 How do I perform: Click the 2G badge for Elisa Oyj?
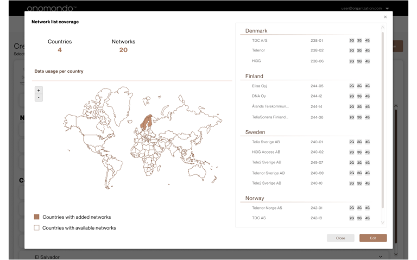[x=352, y=86]
